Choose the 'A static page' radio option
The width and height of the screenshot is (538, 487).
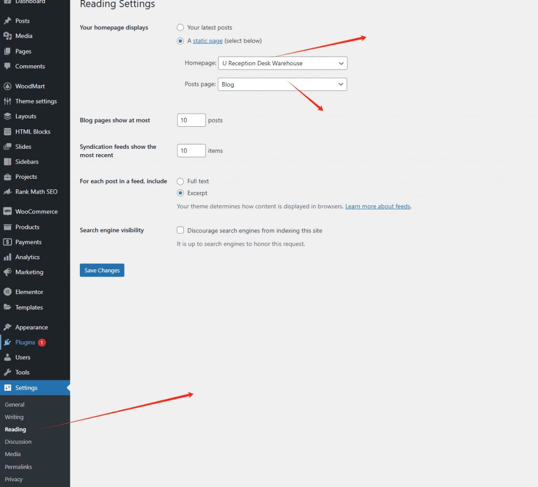181,41
